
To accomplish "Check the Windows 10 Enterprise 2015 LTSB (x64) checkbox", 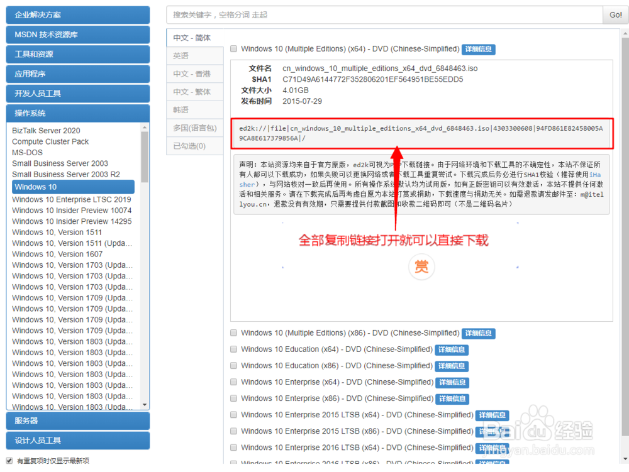I will coord(233,415).
